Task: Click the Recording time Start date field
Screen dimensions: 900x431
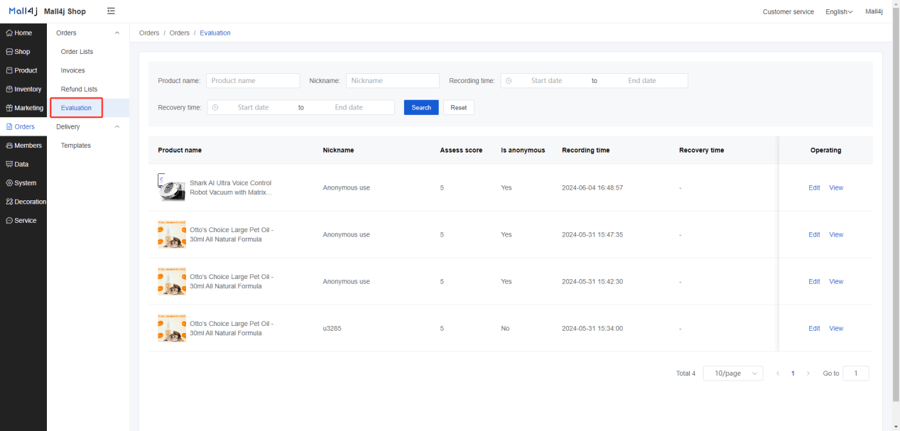Action: (546, 81)
